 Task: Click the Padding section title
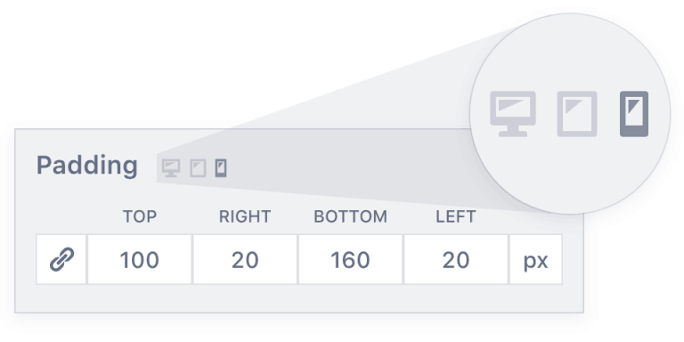(x=86, y=167)
